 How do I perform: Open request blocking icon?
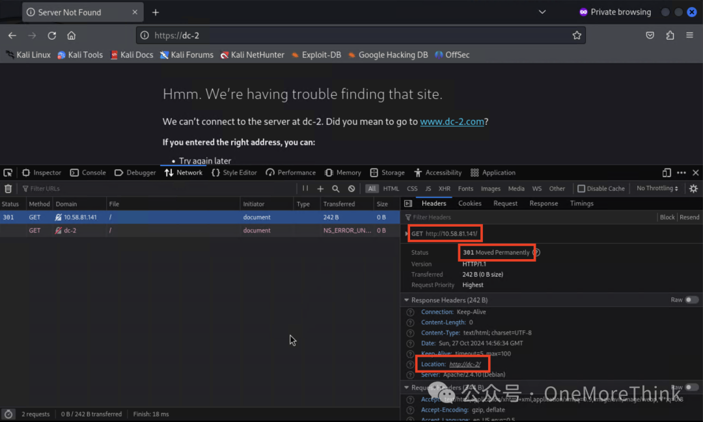tap(351, 189)
